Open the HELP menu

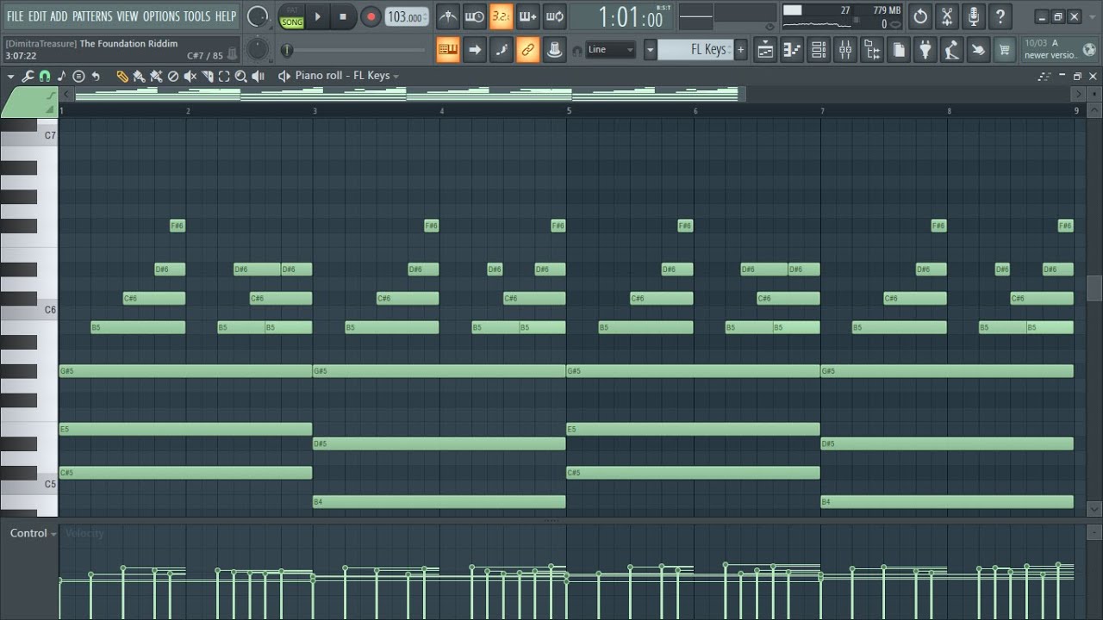pyautogui.click(x=226, y=16)
